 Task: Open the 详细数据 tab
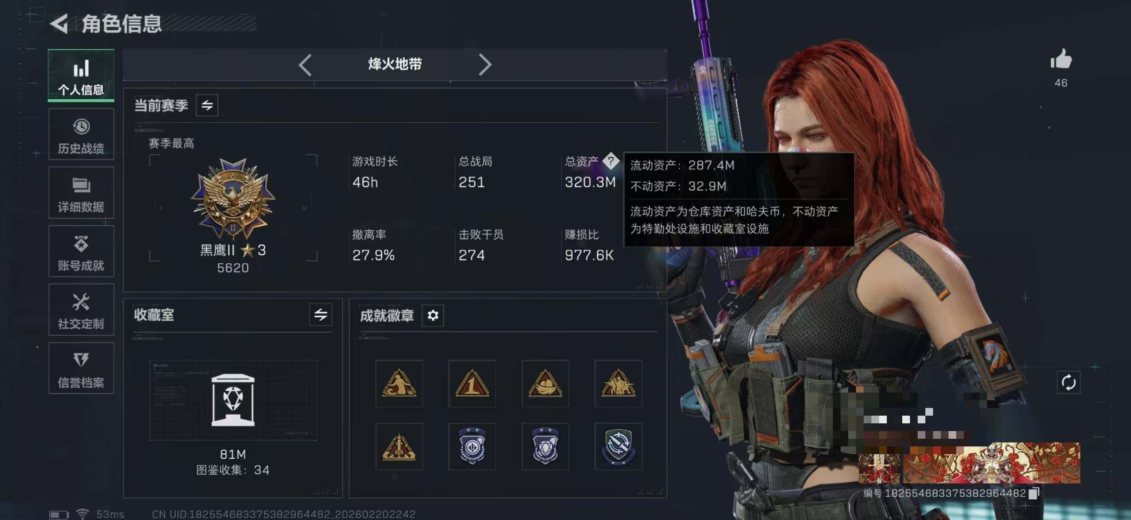(x=81, y=193)
